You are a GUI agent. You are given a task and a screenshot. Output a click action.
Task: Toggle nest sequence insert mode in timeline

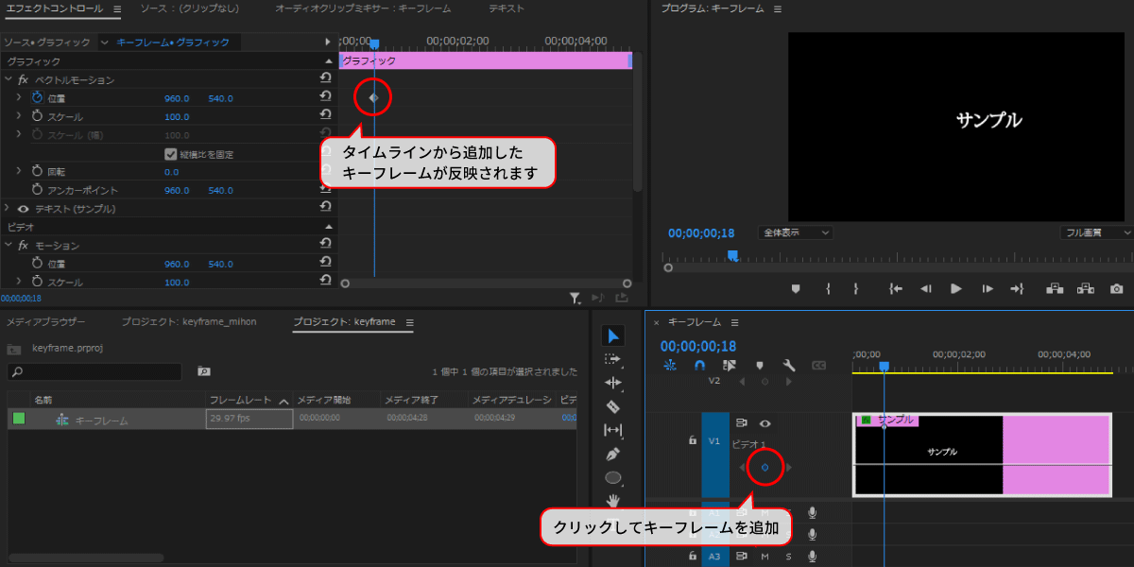[x=670, y=365]
